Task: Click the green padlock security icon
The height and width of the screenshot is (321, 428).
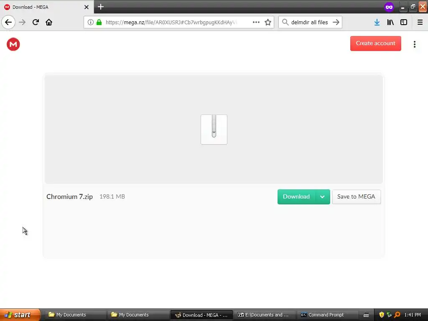Action: tap(99, 22)
